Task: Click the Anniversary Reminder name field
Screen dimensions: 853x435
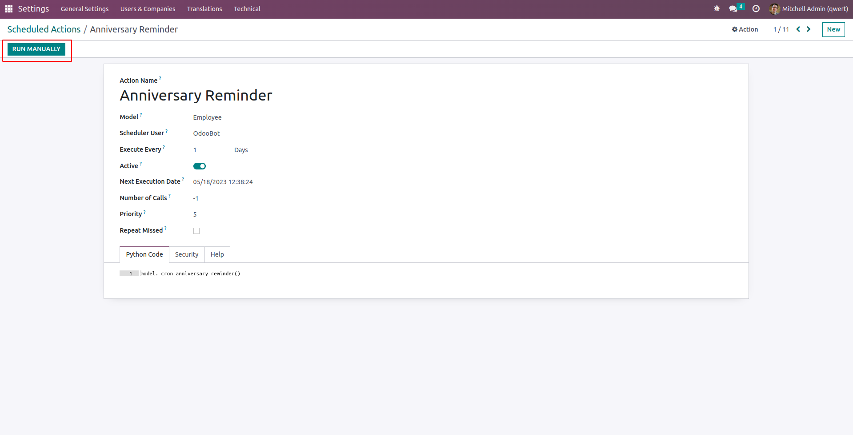Action: [196, 96]
